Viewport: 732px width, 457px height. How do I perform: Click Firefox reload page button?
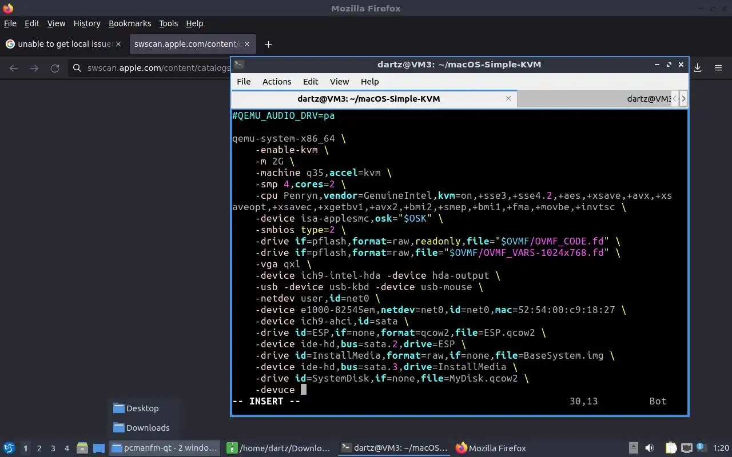(x=55, y=68)
